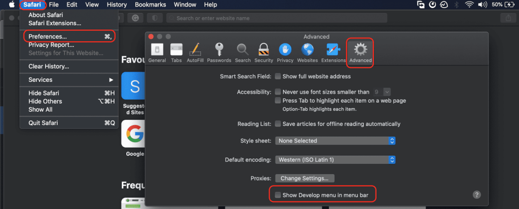Click the Safari address search field
This screenshot has height=209, width=519.
pos(277,18)
